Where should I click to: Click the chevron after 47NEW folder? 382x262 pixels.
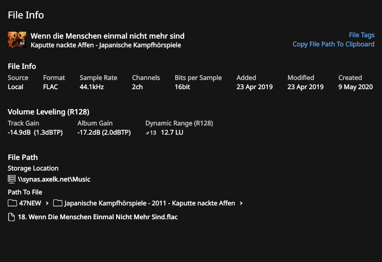[47, 203]
